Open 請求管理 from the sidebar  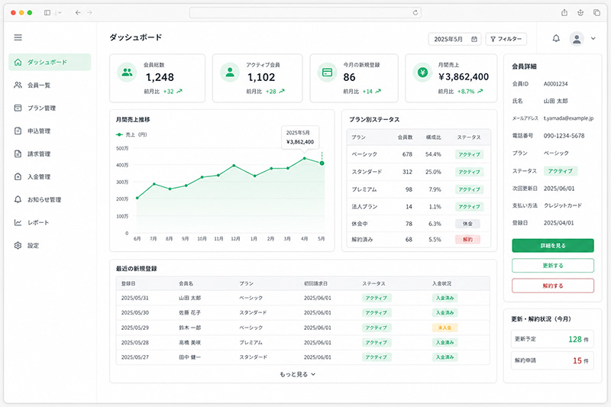coord(50,153)
